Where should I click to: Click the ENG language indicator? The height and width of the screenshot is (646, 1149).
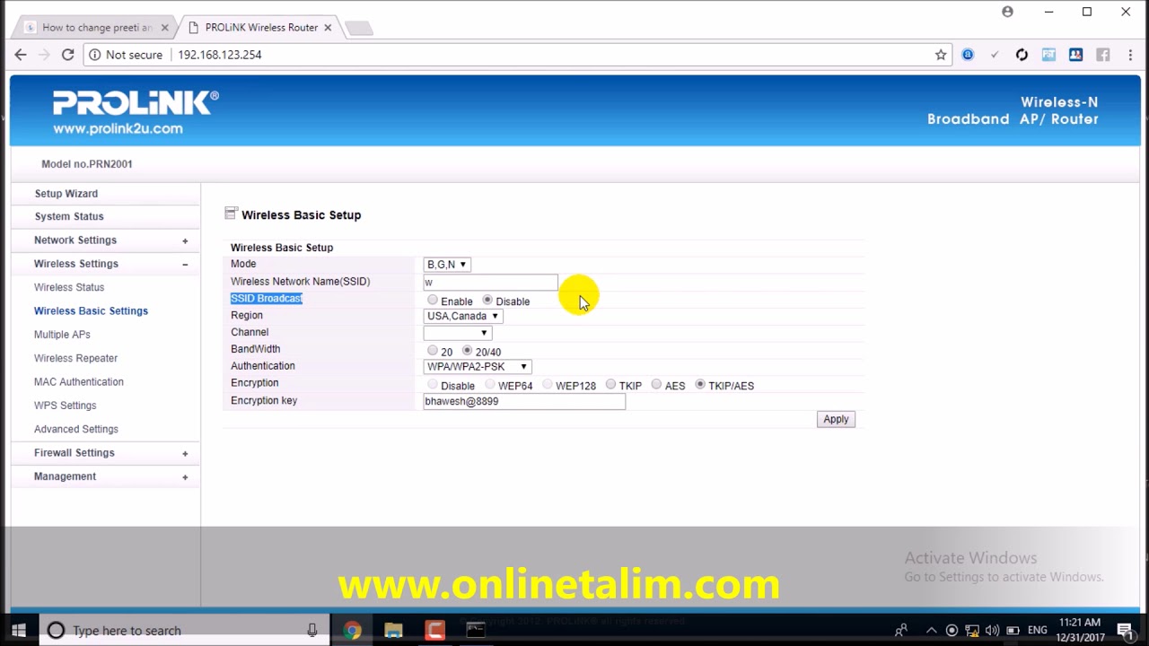(1037, 631)
